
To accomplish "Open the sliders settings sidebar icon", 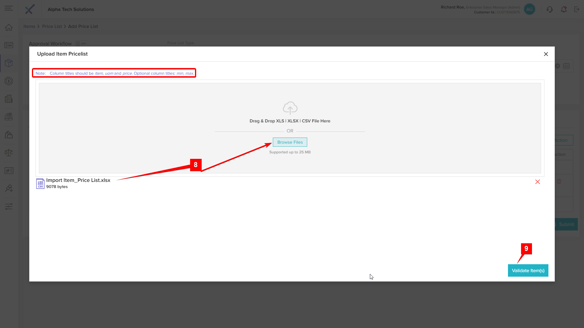I will (9, 207).
